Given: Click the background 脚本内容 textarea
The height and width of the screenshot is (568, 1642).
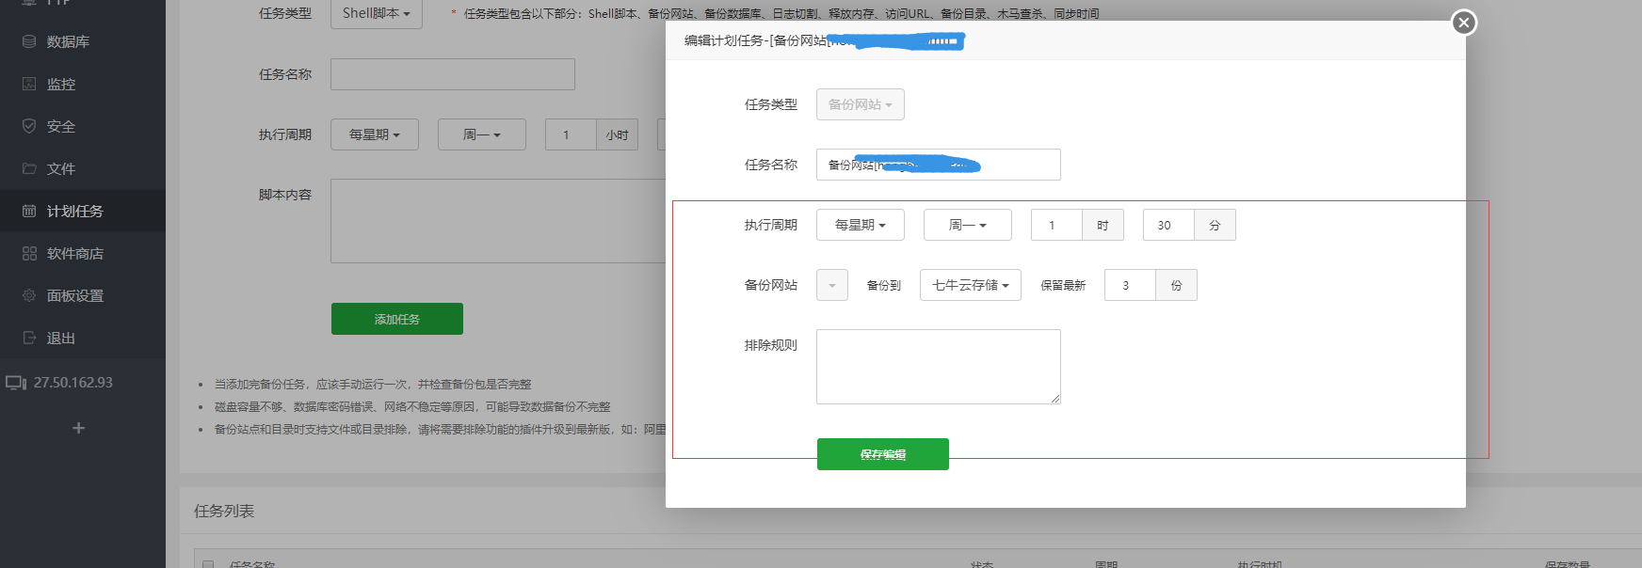Looking at the screenshot, I should tap(499, 221).
